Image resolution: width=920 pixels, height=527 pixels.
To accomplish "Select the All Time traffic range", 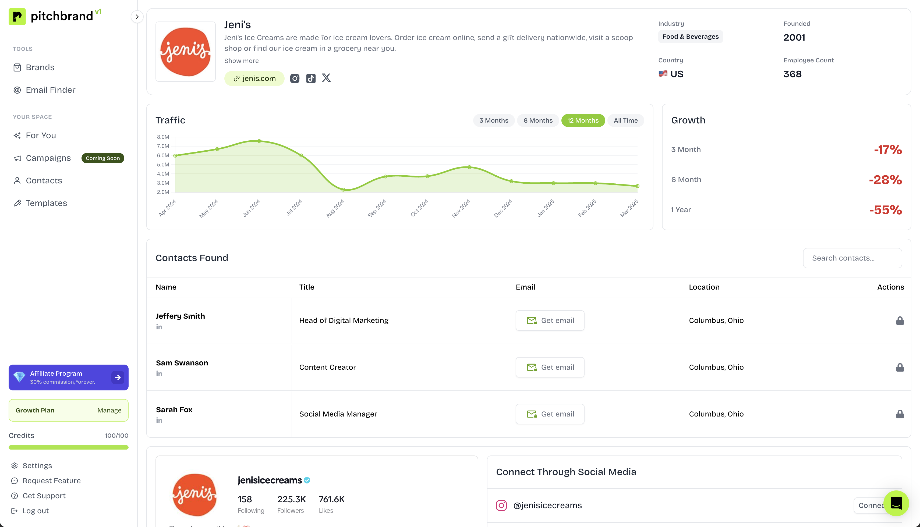I will 626,120.
